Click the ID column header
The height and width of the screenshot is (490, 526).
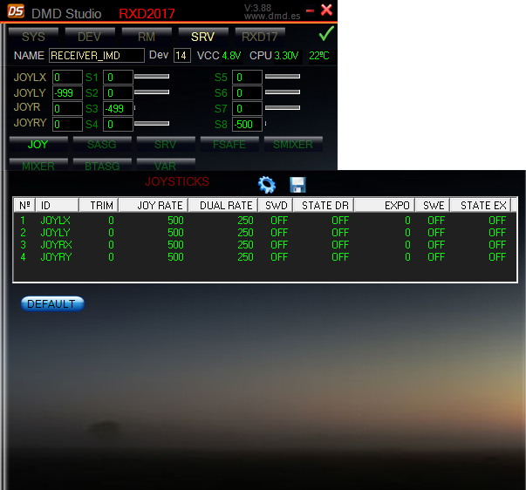pos(57,205)
